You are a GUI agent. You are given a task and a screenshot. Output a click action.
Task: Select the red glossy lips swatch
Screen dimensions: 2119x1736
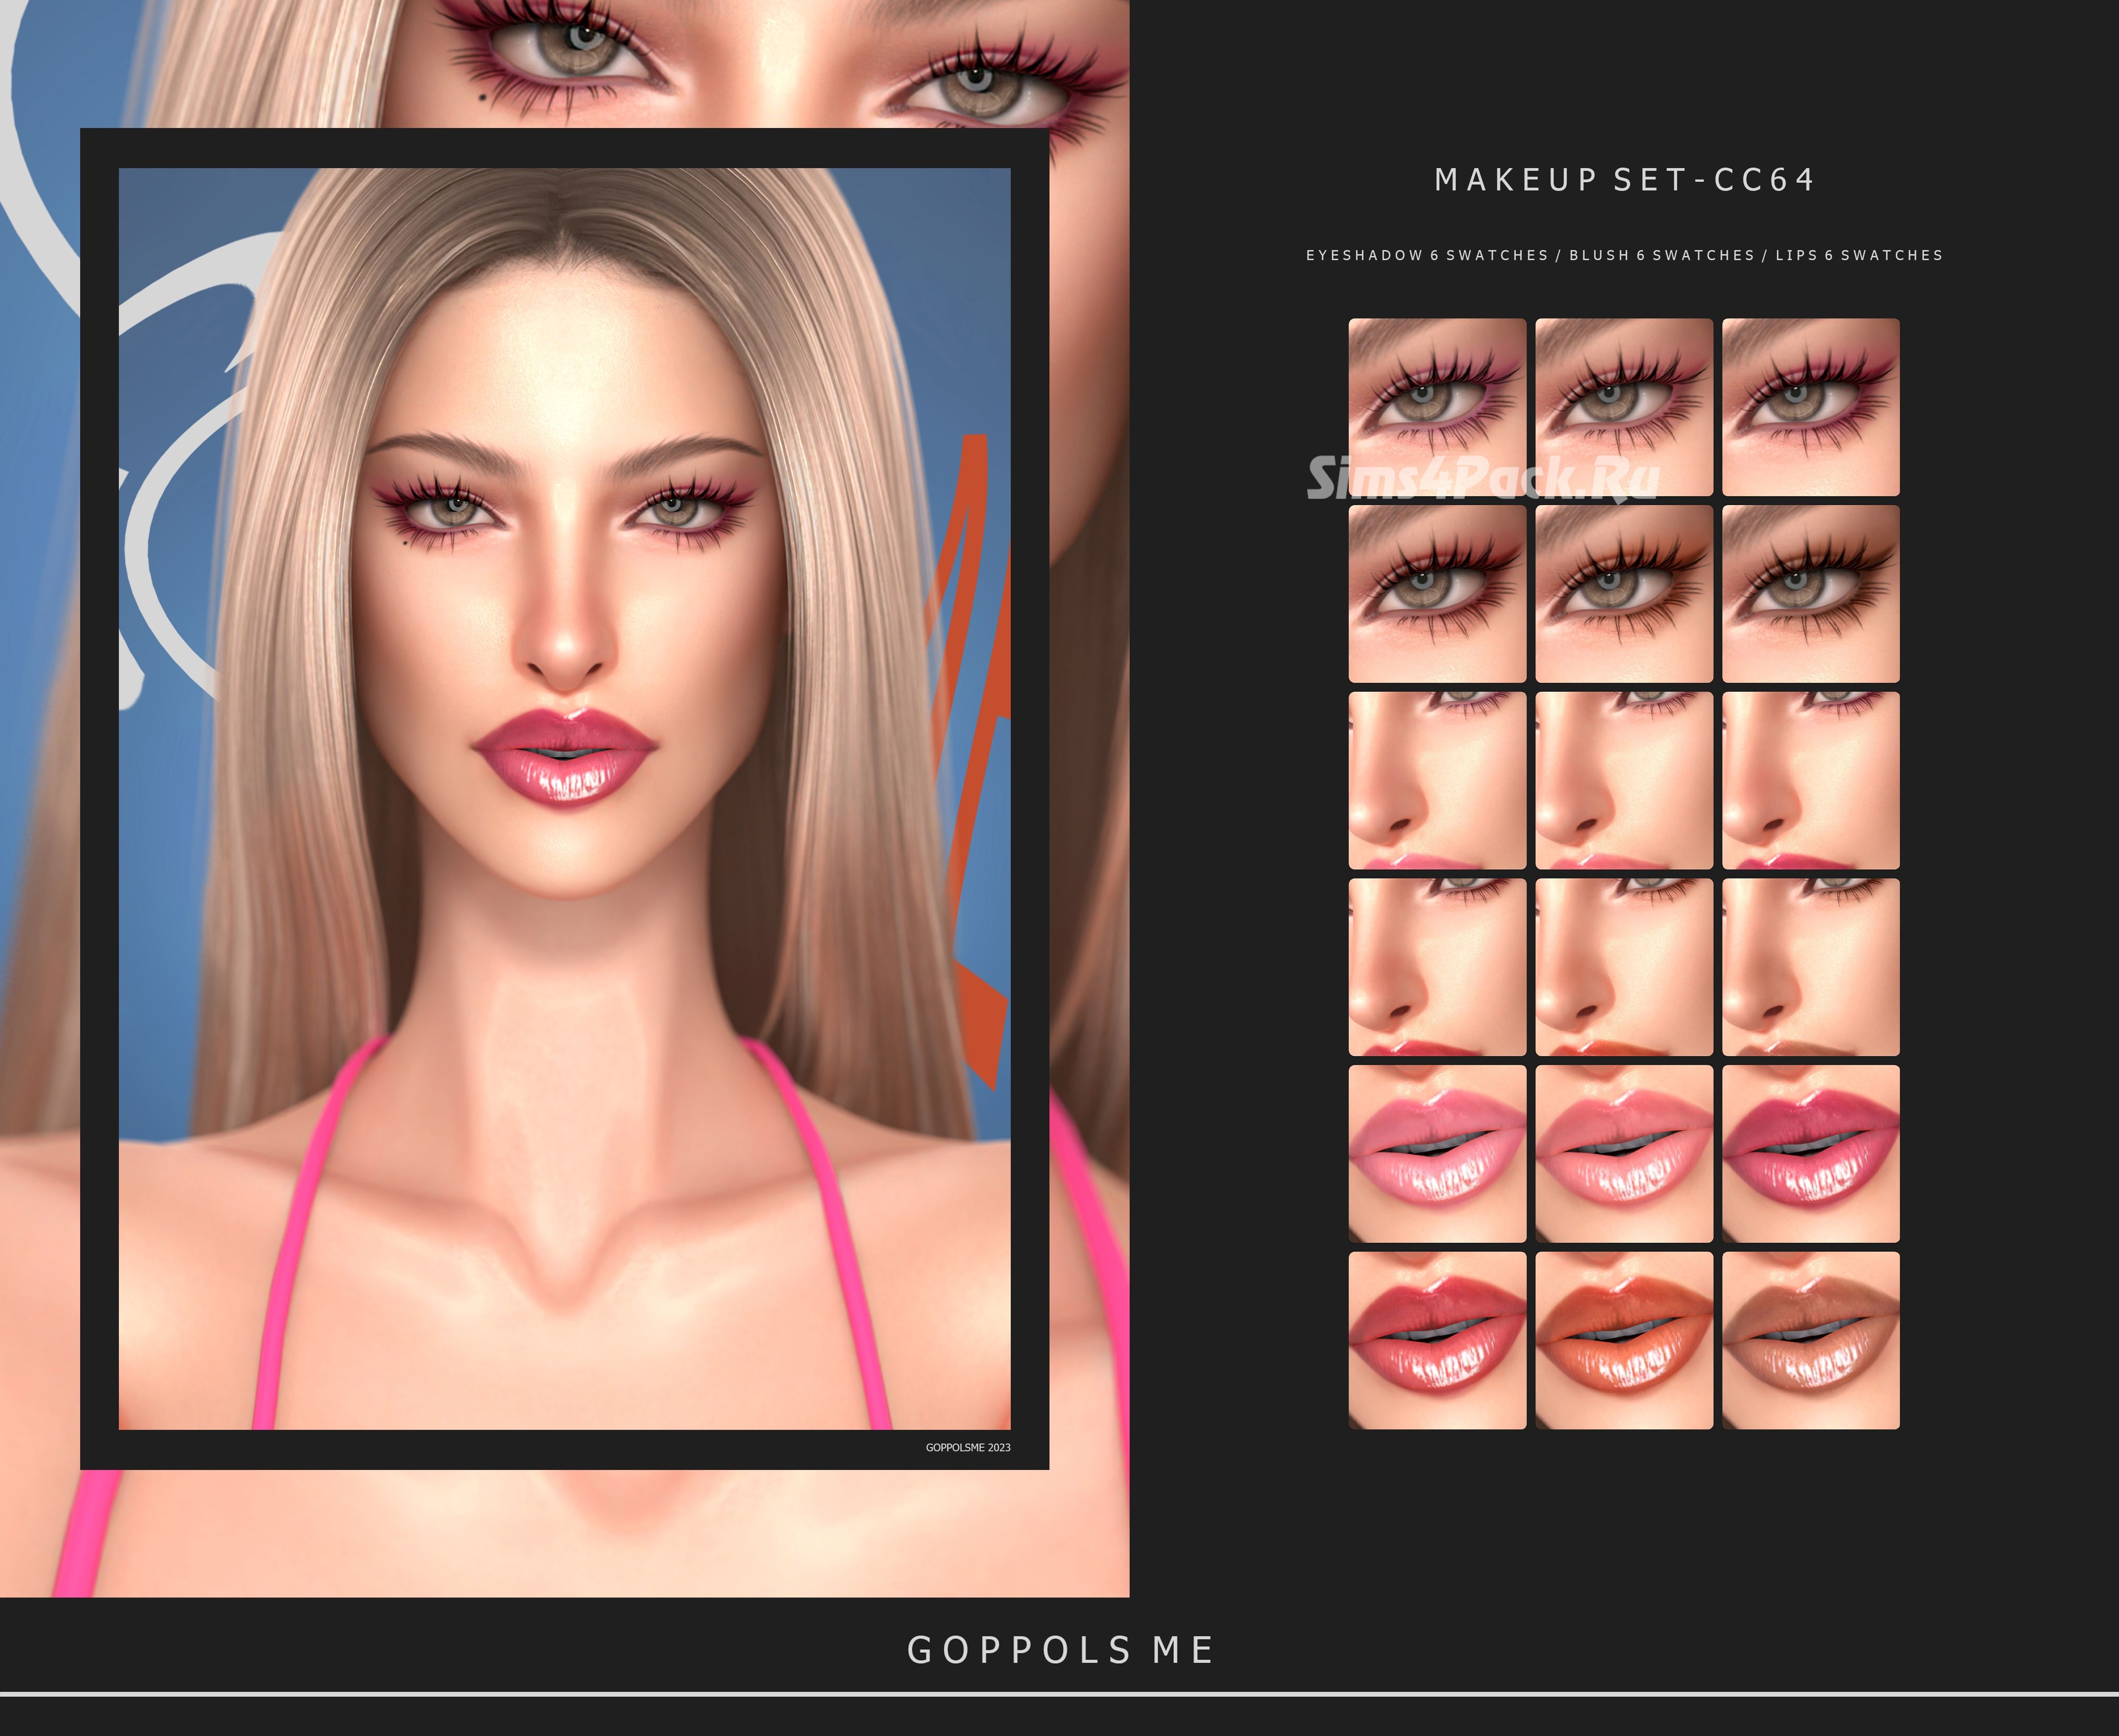pyautogui.click(x=1437, y=1340)
